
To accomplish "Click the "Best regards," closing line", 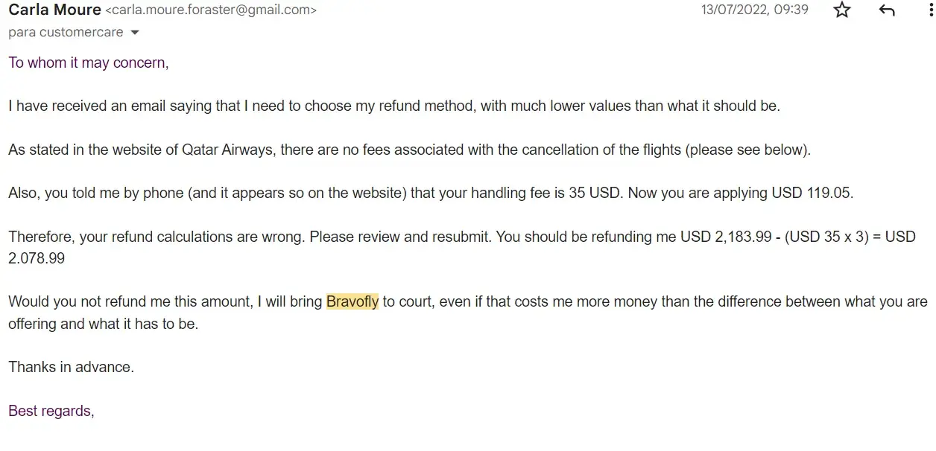I will point(51,410).
